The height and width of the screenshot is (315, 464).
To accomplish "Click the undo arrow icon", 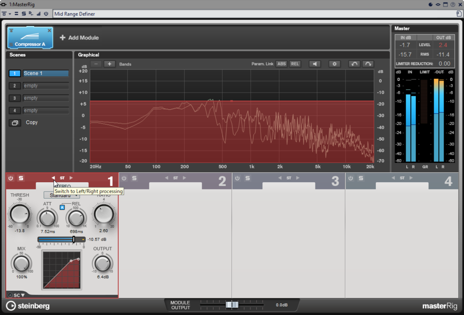I will [x=354, y=64].
